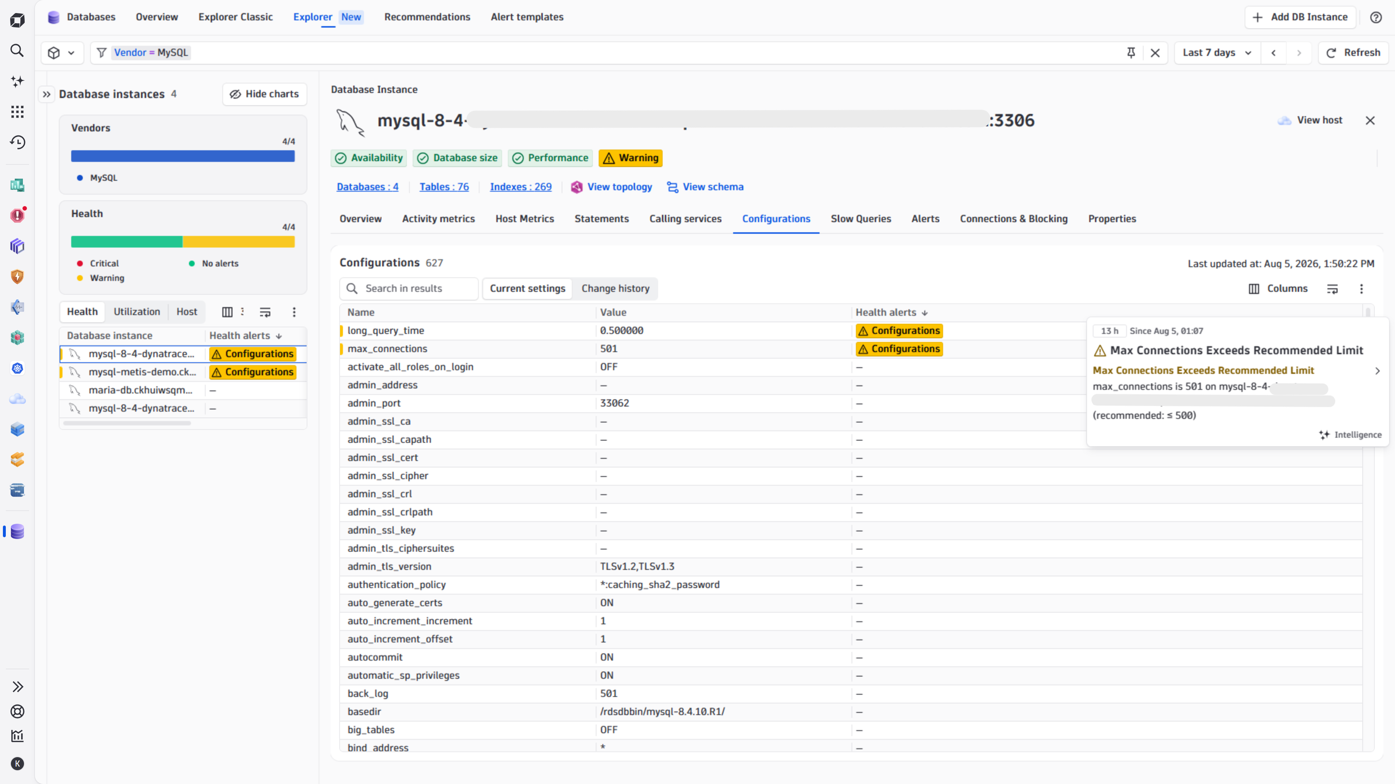Open the Databases : 4 link
Screen dimensions: 1395x784
[367, 187]
